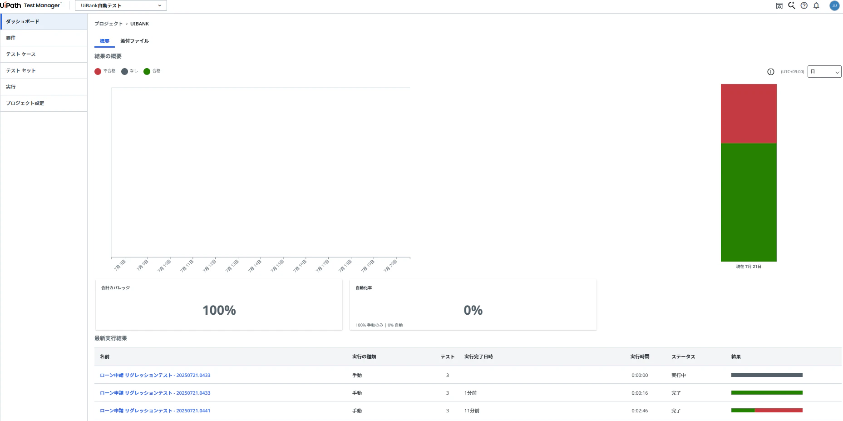Viewport: 843px width, 421px height.
Task: Open the AI-powered search icon
Action: click(x=792, y=5)
